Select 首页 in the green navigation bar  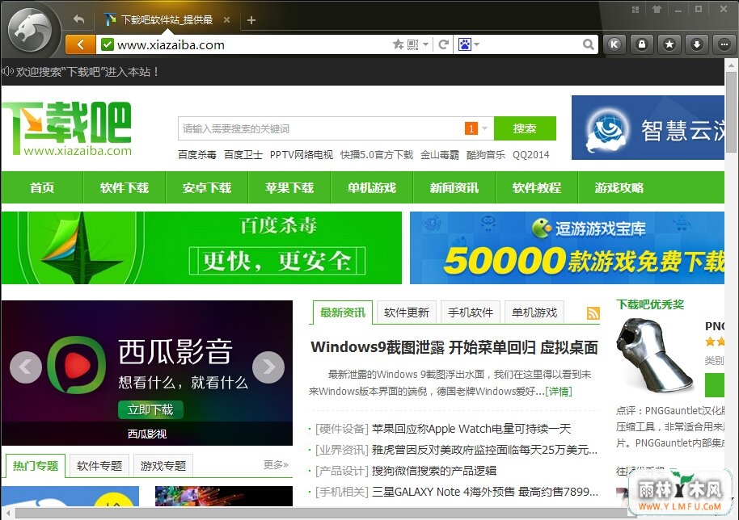coord(42,187)
